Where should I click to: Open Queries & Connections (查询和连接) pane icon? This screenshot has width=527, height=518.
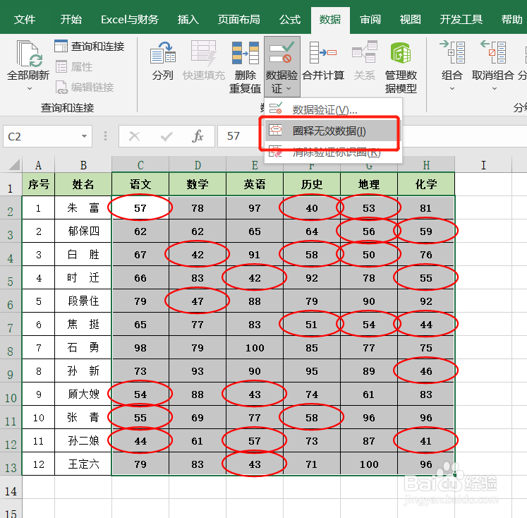pos(61,46)
